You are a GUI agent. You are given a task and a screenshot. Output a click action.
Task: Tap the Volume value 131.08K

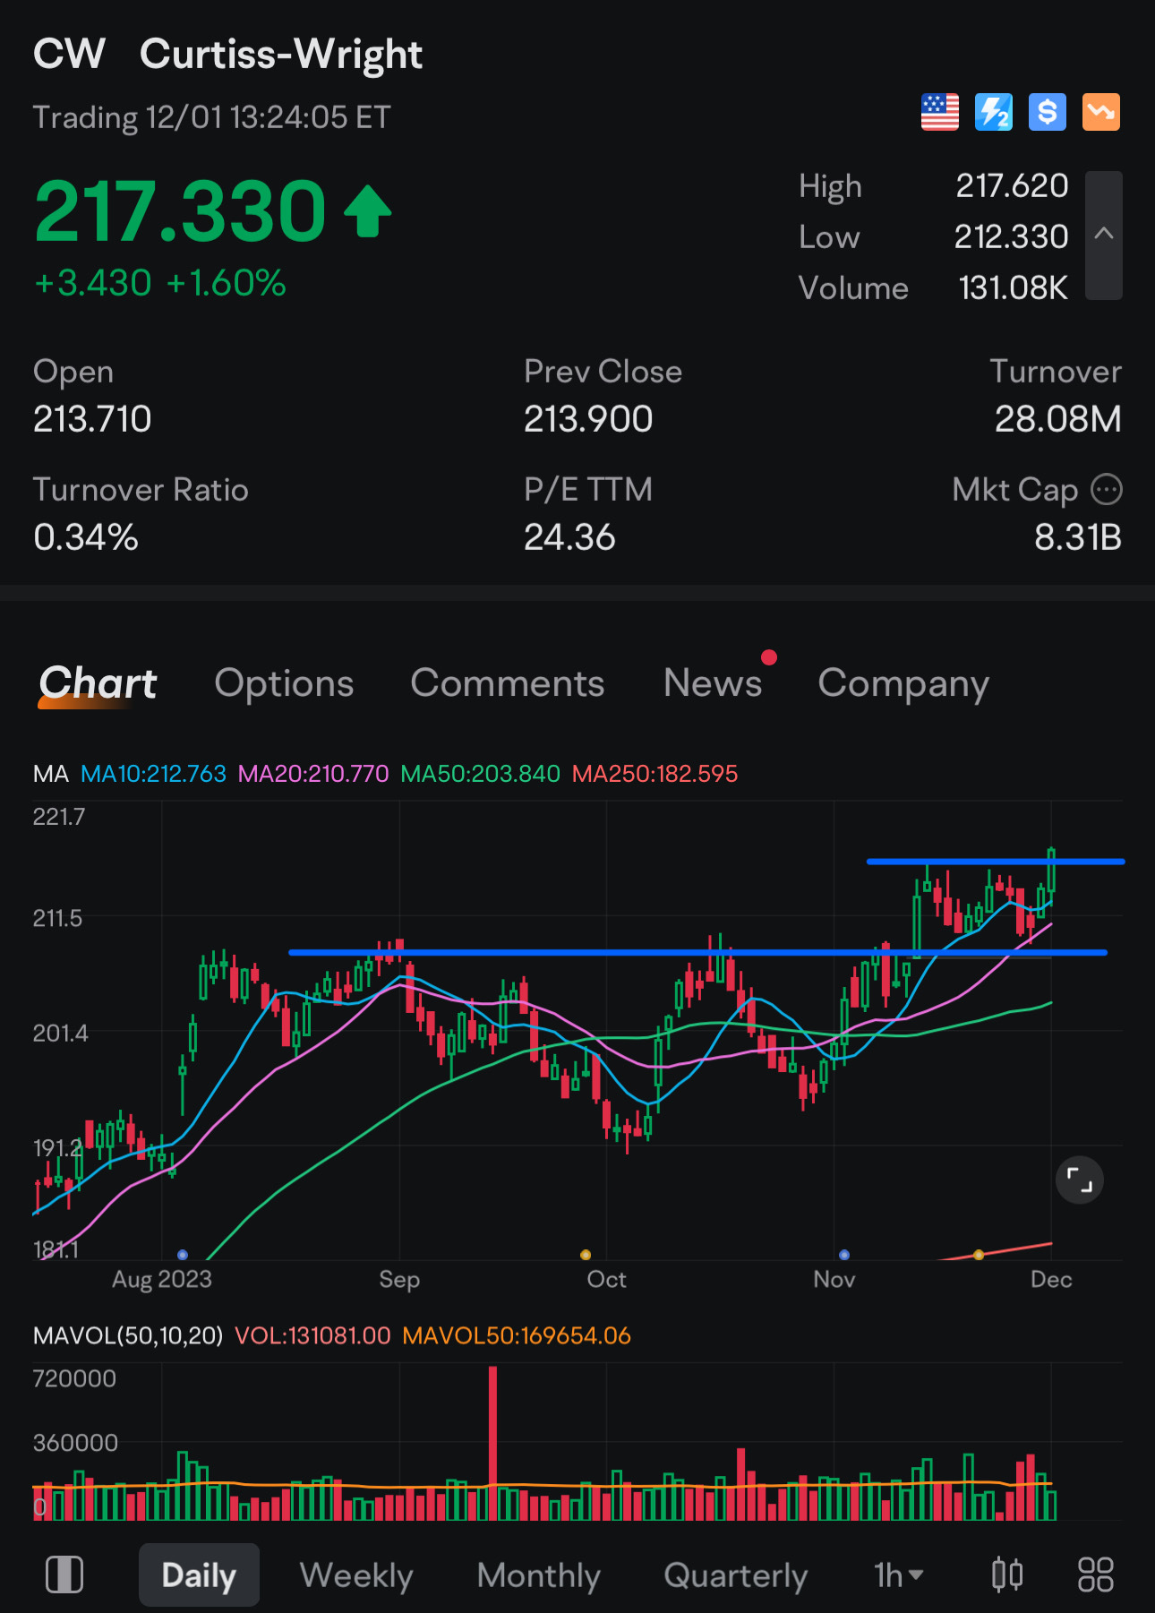pyautogui.click(x=1013, y=288)
